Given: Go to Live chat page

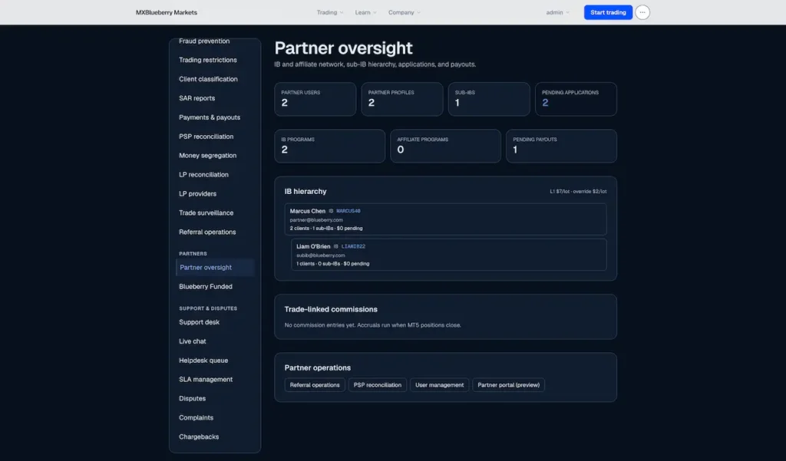Looking at the screenshot, I should click(x=193, y=341).
